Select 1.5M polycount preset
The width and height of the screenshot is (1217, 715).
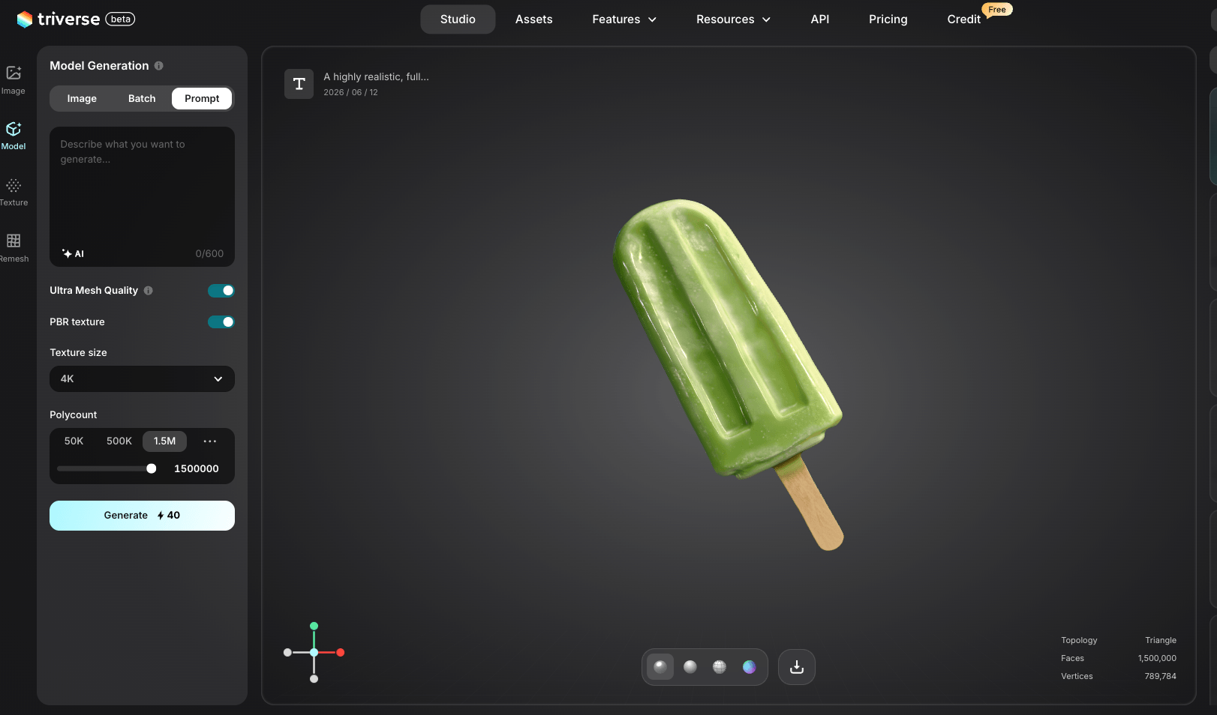pyautogui.click(x=165, y=441)
